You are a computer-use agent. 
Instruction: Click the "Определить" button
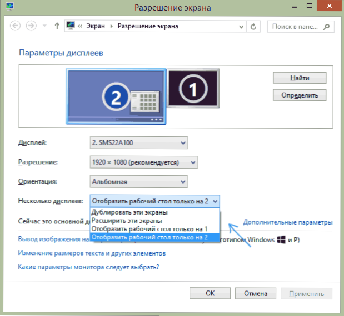click(300, 95)
